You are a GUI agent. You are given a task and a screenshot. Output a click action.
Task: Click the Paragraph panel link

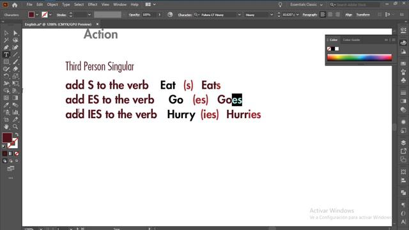(x=310, y=15)
